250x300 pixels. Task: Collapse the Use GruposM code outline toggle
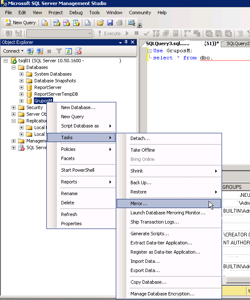coord(150,51)
